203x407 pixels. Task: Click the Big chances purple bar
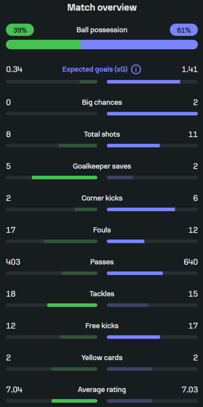coord(153,114)
